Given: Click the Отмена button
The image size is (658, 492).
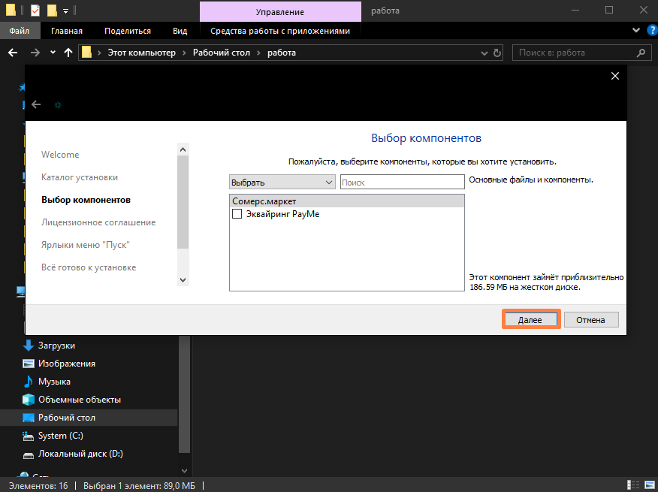Looking at the screenshot, I should click(x=590, y=319).
